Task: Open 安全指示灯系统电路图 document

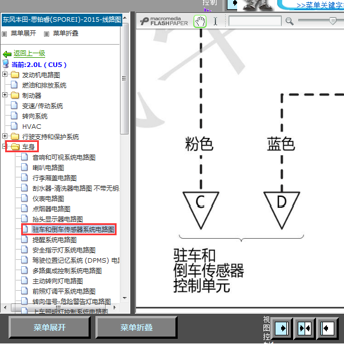Action: point(64,250)
